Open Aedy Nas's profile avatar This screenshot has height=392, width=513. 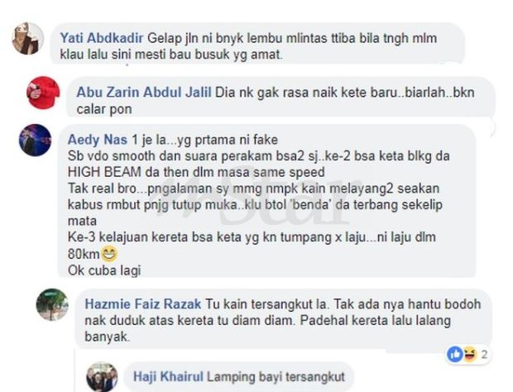(35, 140)
